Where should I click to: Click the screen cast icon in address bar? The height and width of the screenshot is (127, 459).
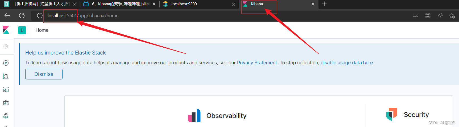pyautogui.click(x=416, y=16)
